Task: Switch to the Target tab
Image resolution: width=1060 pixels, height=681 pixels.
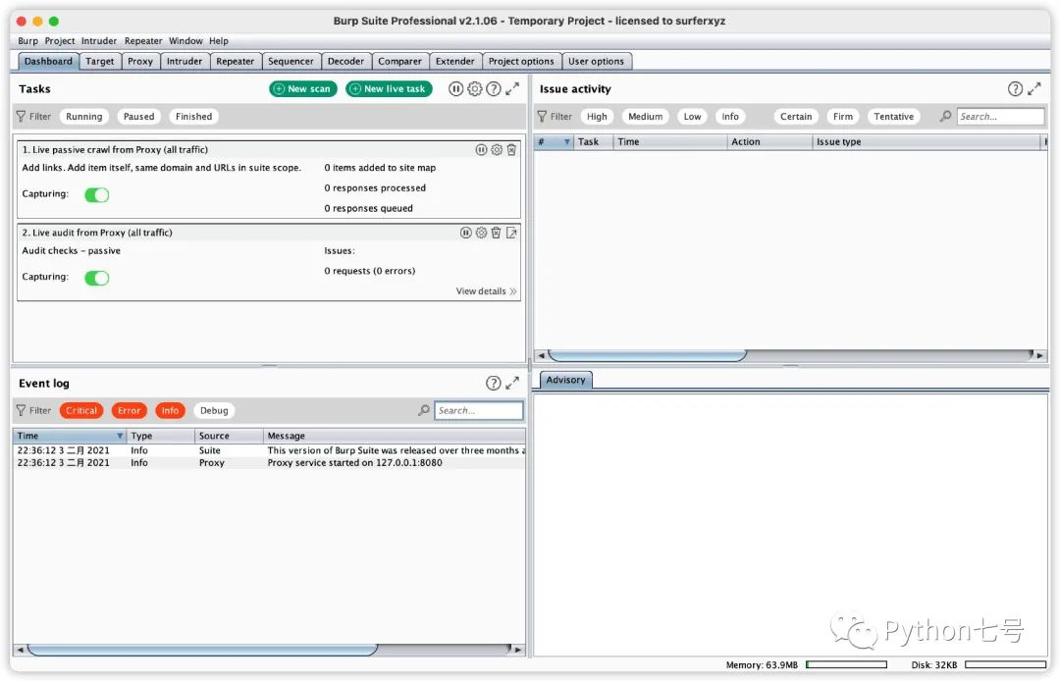Action: click(99, 61)
